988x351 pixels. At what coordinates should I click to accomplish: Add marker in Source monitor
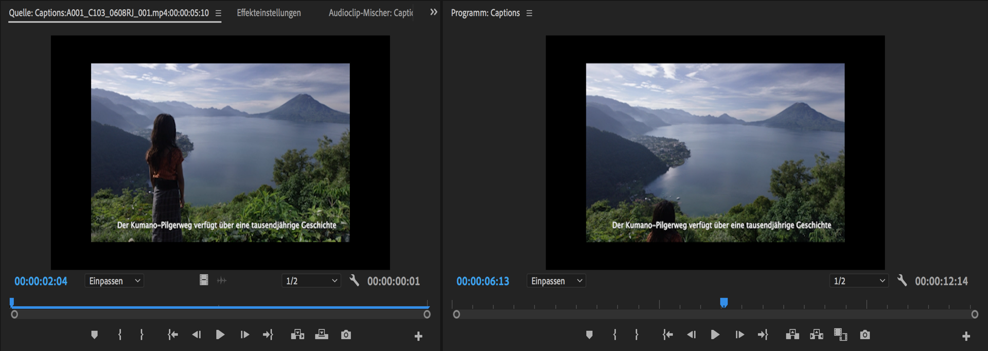click(x=94, y=335)
